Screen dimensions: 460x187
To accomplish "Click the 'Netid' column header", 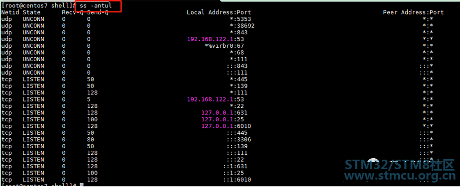I will [x=10, y=12].
